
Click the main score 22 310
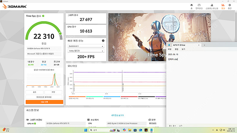click(44, 36)
